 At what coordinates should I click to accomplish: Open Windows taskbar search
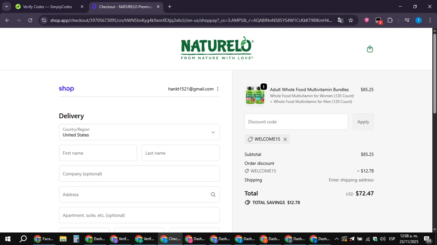pyautogui.click(x=23, y=239)
